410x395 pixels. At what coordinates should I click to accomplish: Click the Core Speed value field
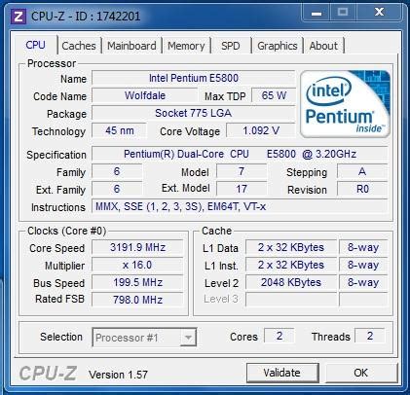137,248
